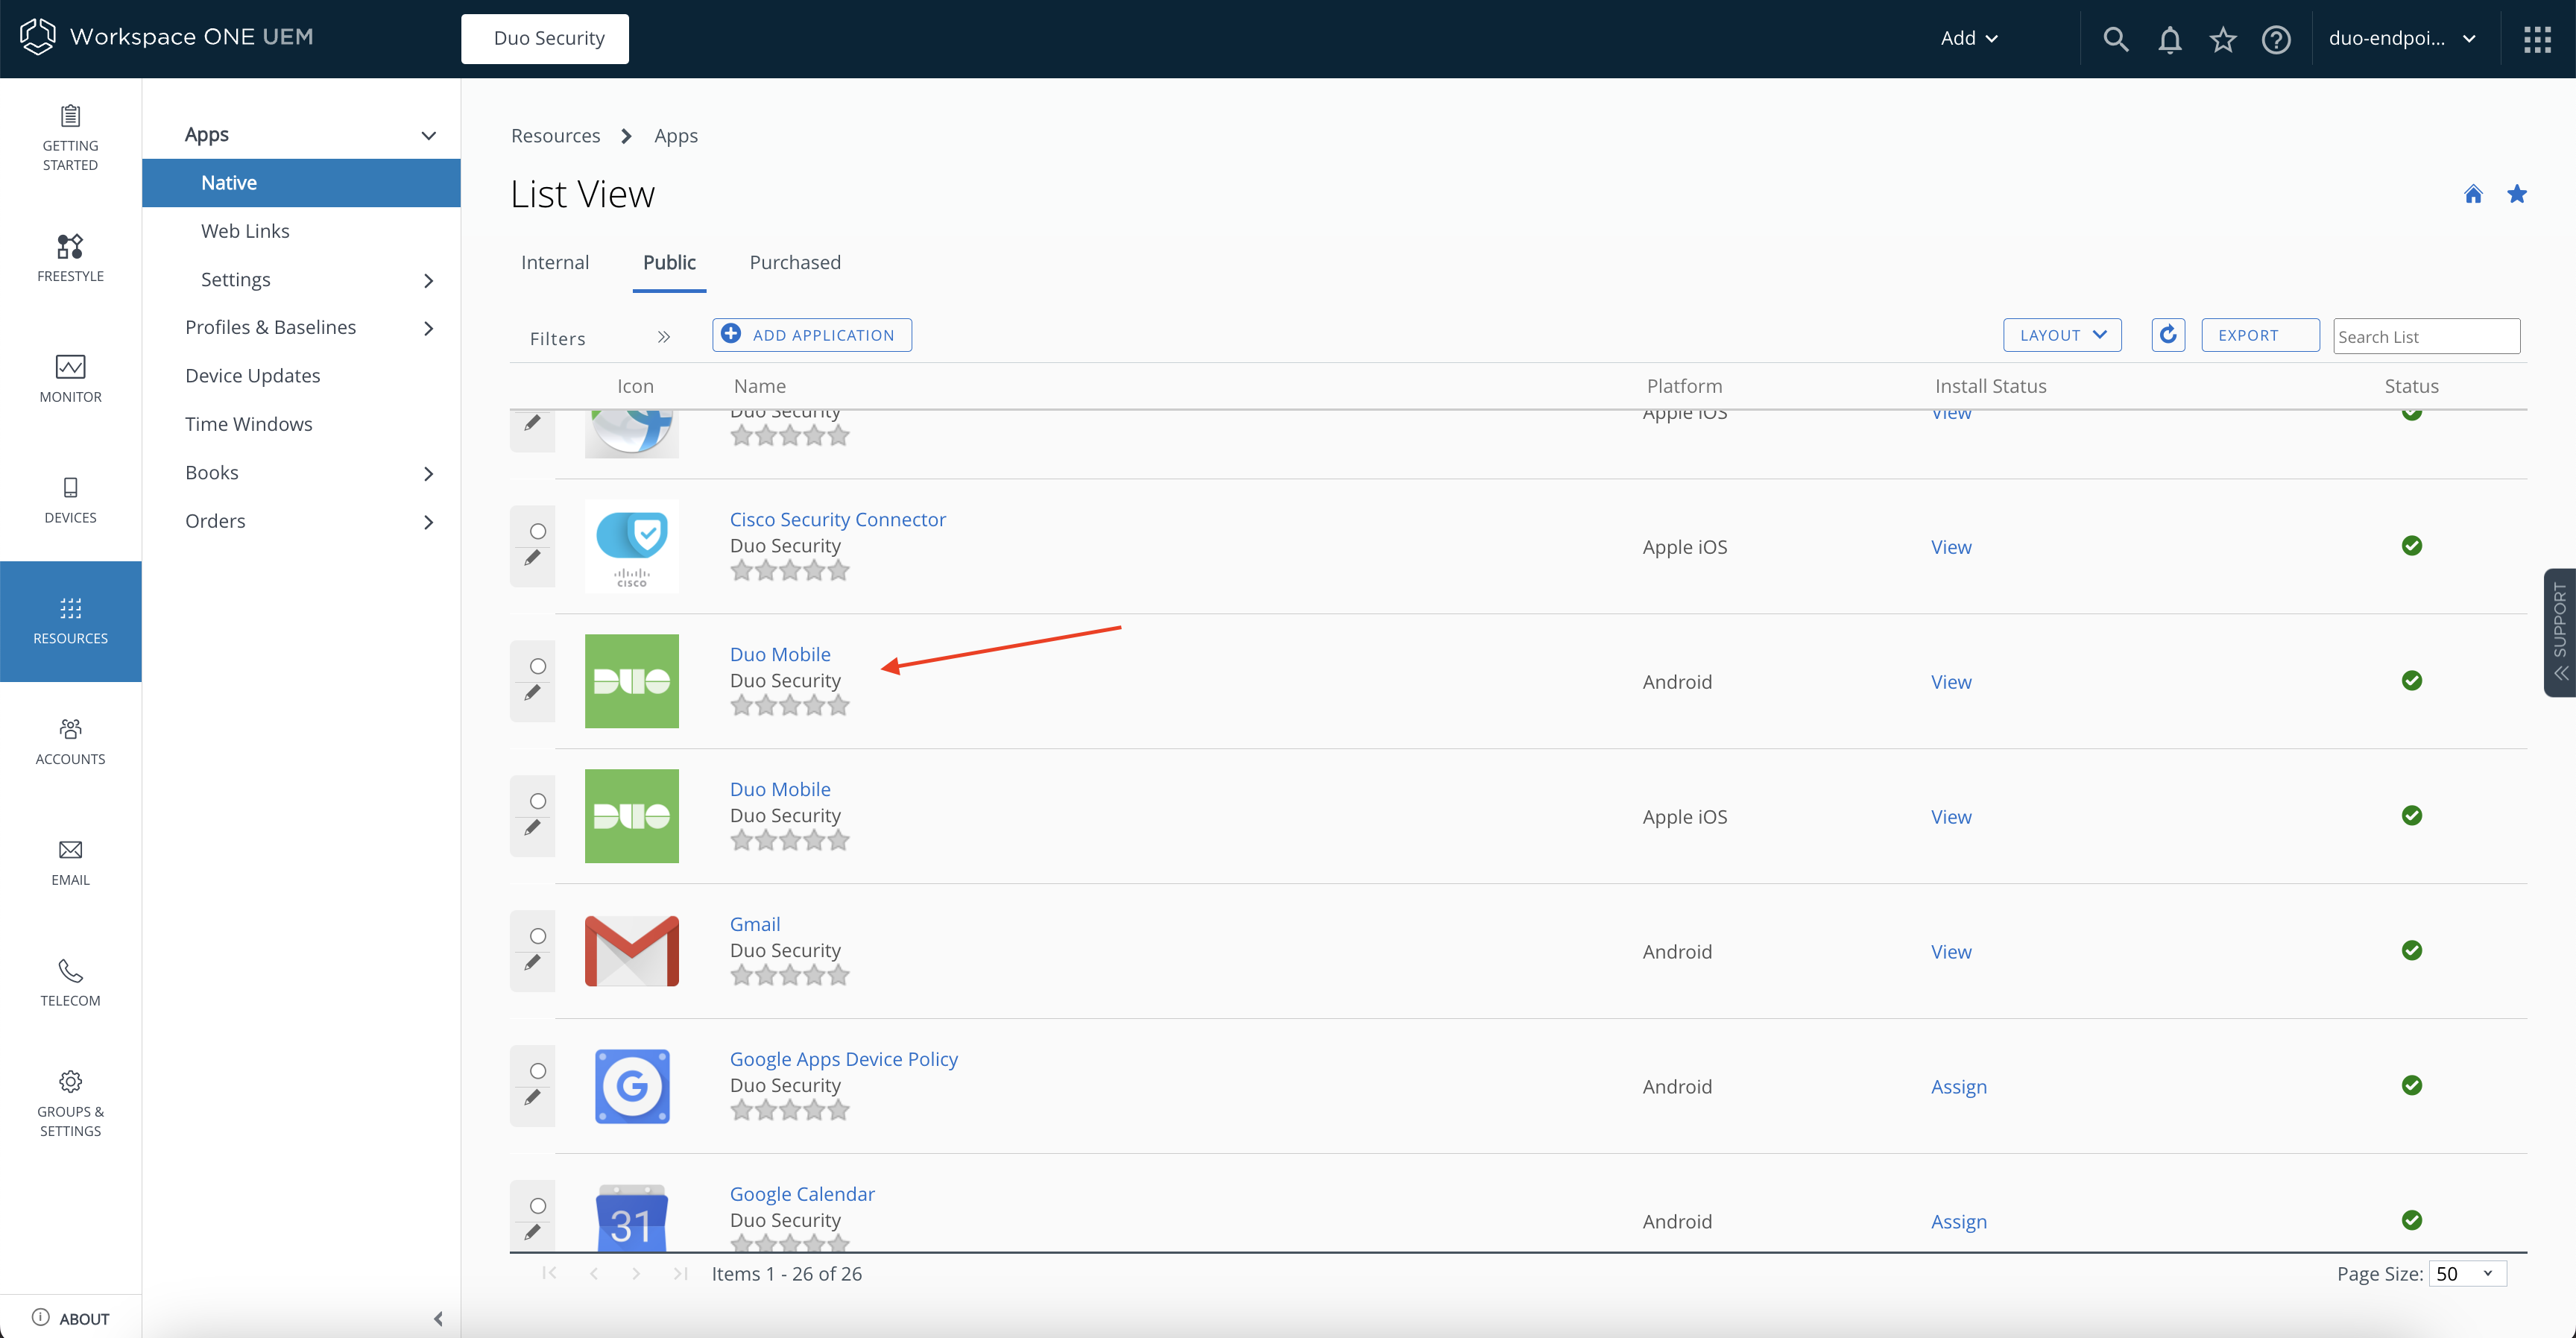This screenshot has width=2576, height=1338.
Task: Type in the Search List field
Action: (x=2427, y=336)
